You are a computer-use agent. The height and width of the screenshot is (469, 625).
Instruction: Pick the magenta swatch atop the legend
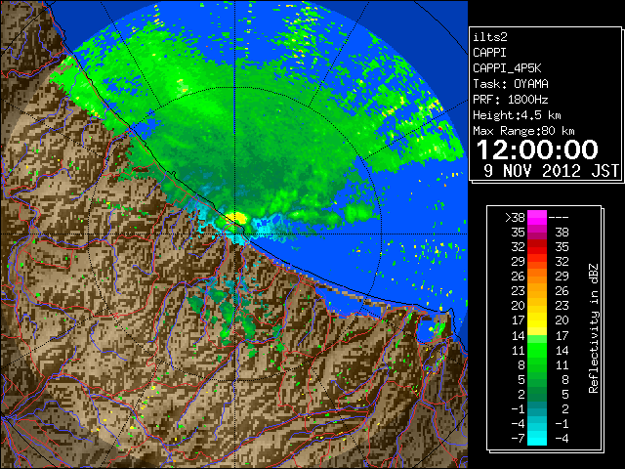[537, 218]
